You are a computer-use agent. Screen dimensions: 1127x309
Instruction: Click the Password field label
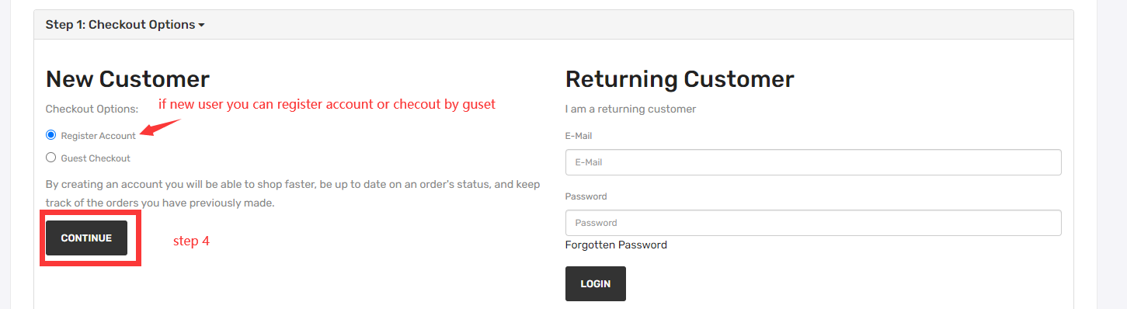click(x=586, y=196)
